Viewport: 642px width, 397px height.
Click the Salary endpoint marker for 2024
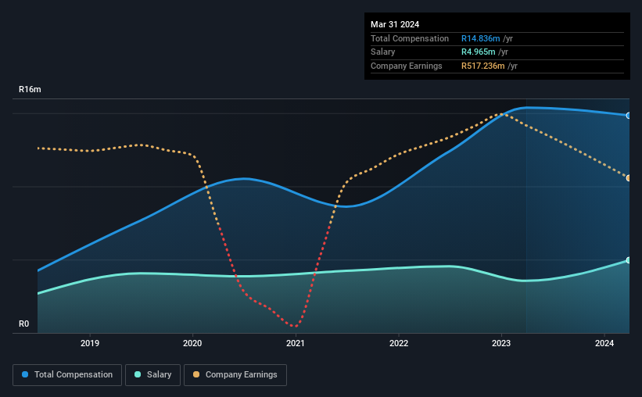[629, 260]
